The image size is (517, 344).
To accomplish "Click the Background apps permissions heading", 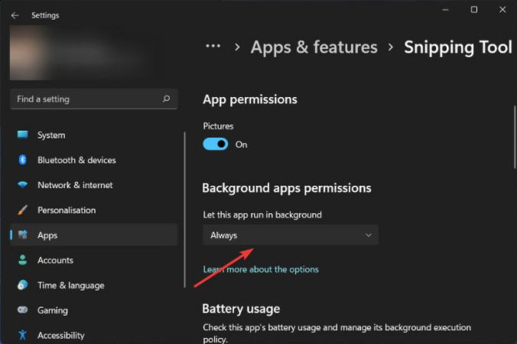I will [x=287, y=188].
